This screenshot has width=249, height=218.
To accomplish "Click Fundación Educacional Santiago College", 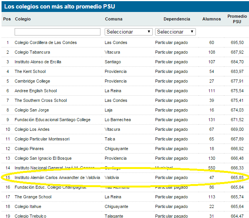I will [53, 120].
